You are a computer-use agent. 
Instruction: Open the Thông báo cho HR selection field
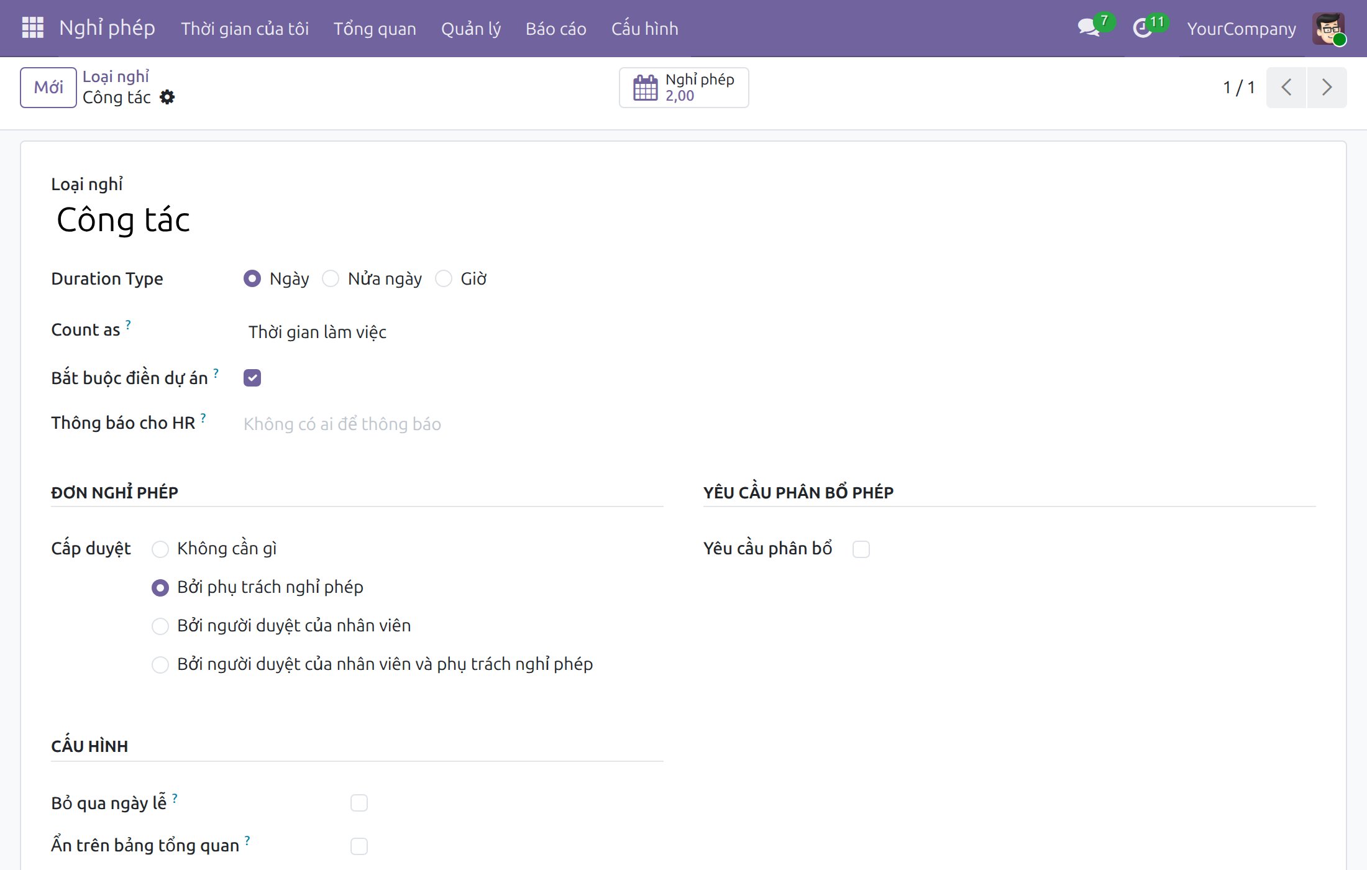[454, 424]
